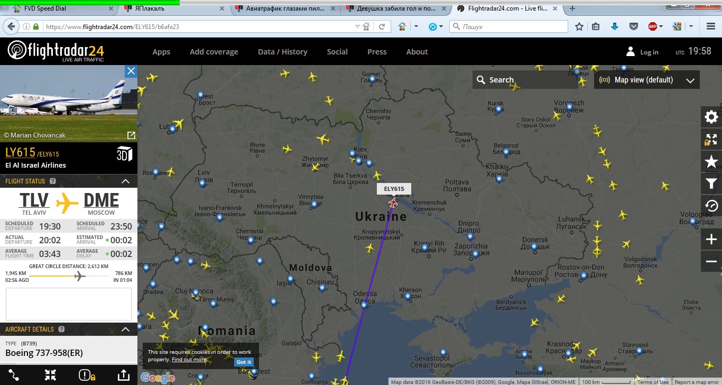
Task: Accept cookies with Got it button
Action: (x=244, y=362)
